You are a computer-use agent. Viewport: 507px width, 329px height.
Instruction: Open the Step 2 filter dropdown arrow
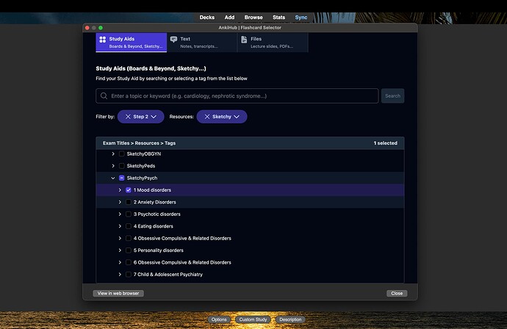point(154,117)
